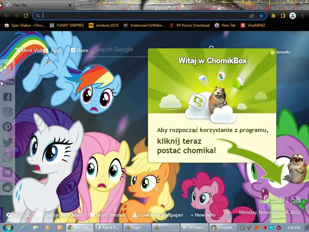Open the Chrome three-dot menu
The width and height of the screenshot is (309, 232).
pyautogui.click(x=302, y=16)
